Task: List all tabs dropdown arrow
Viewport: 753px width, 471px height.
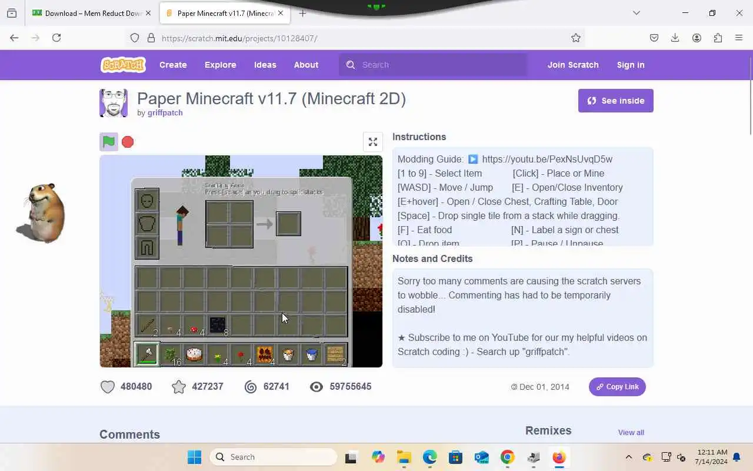Action: pos(636,13)
